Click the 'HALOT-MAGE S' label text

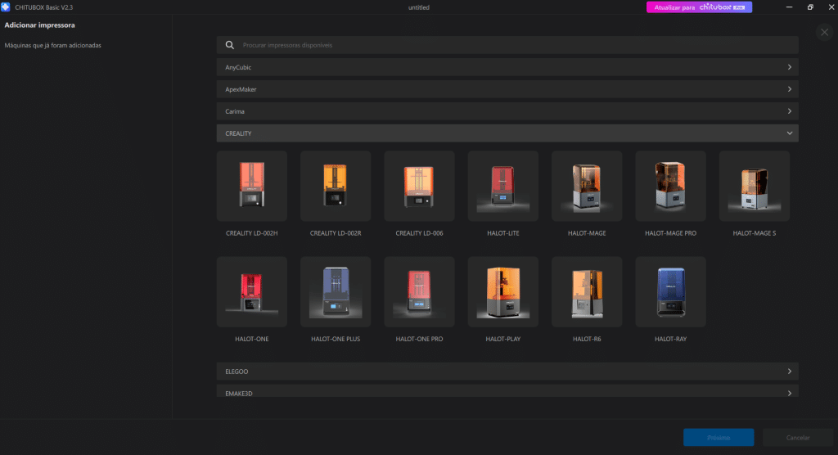click(x=755, y=233)
